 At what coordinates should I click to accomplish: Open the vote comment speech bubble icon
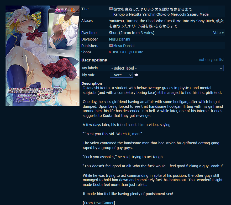click(136, 75)
